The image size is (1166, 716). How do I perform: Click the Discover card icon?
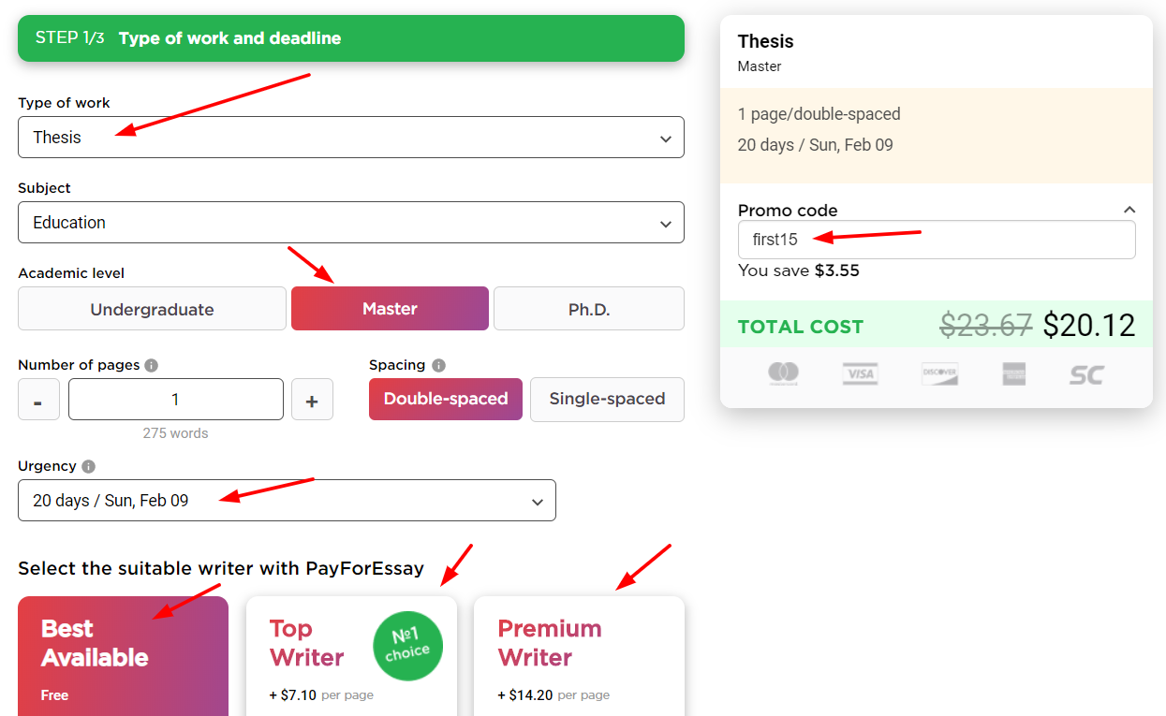tap(938, 374)
